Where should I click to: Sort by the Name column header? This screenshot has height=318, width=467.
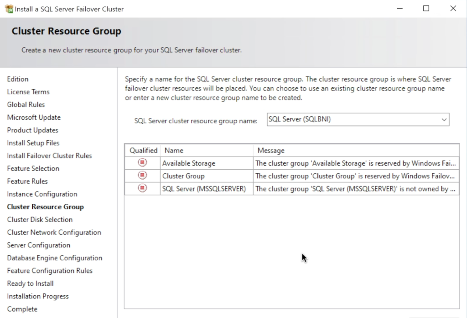207,151
